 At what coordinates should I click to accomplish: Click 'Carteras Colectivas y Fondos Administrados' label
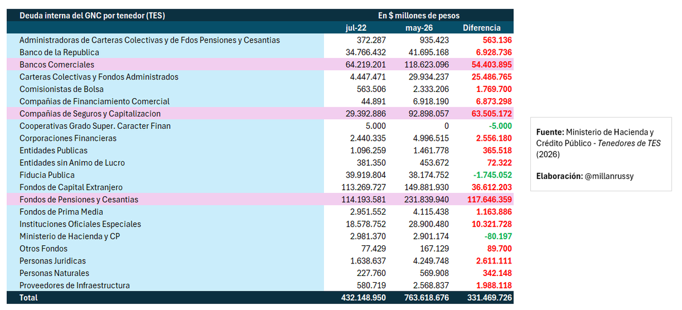point(99,77)
